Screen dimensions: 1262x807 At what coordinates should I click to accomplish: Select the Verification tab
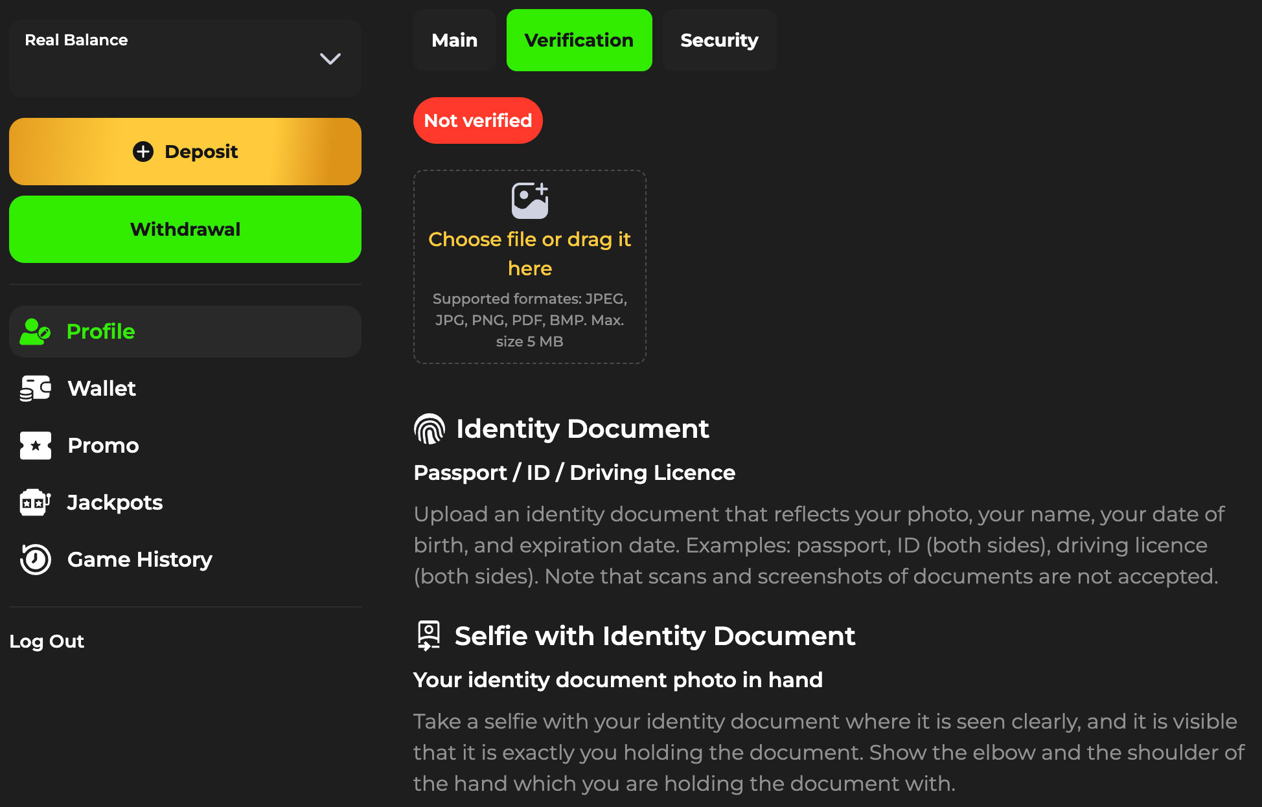point(579,40)
